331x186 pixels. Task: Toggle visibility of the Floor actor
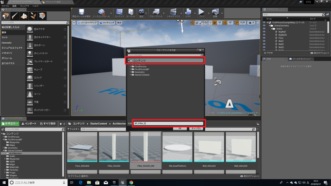264,38
